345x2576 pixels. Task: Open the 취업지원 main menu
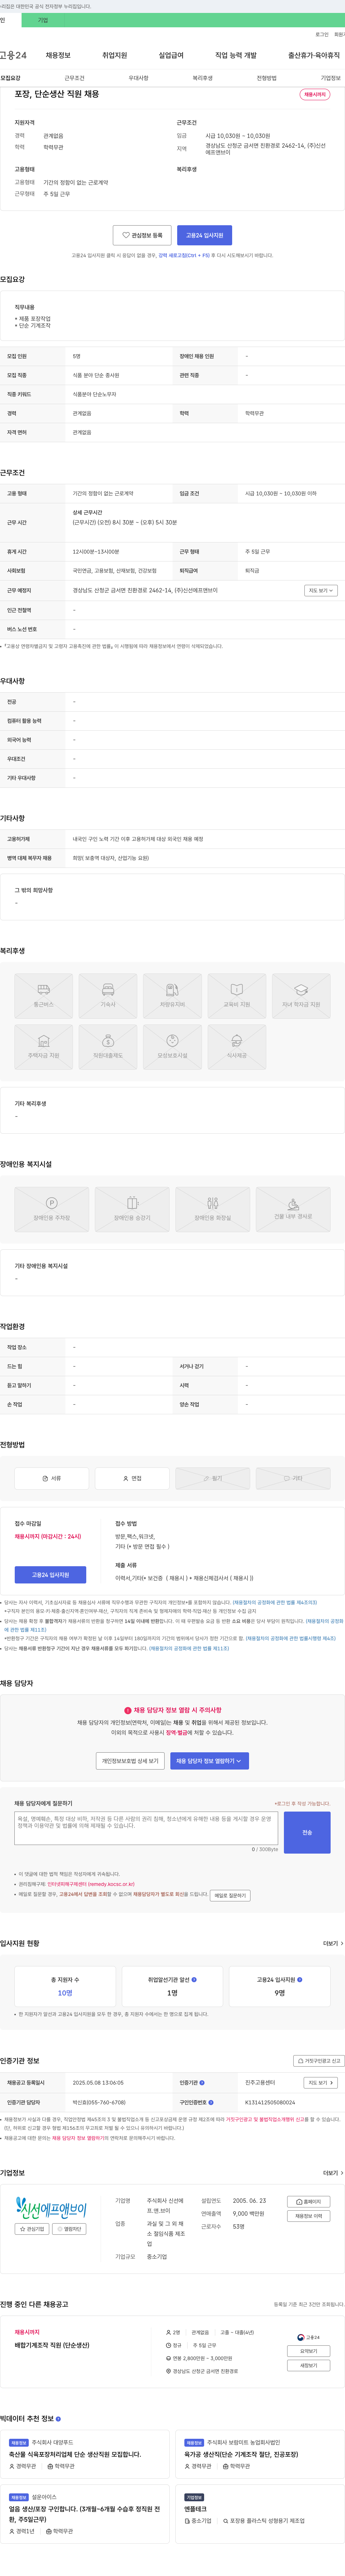pos(115,55)
